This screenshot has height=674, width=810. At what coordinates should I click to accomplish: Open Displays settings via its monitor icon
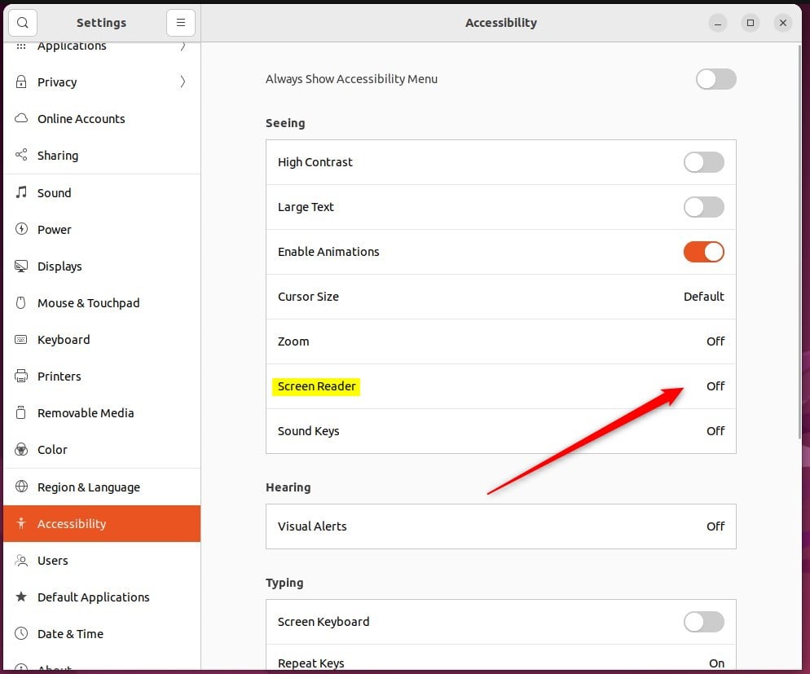(22, 266)
